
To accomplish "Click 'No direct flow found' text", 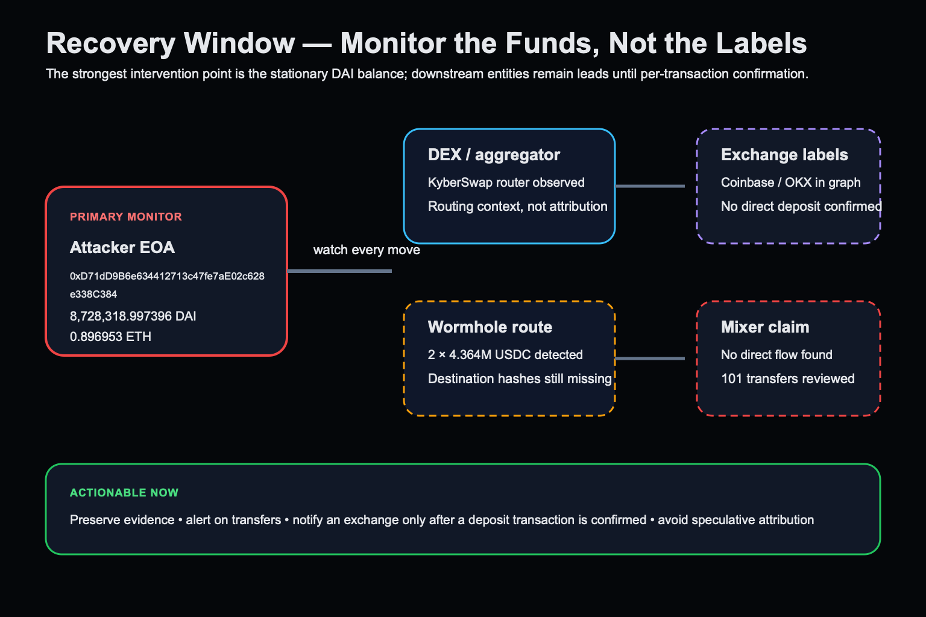I will (776, 355).
